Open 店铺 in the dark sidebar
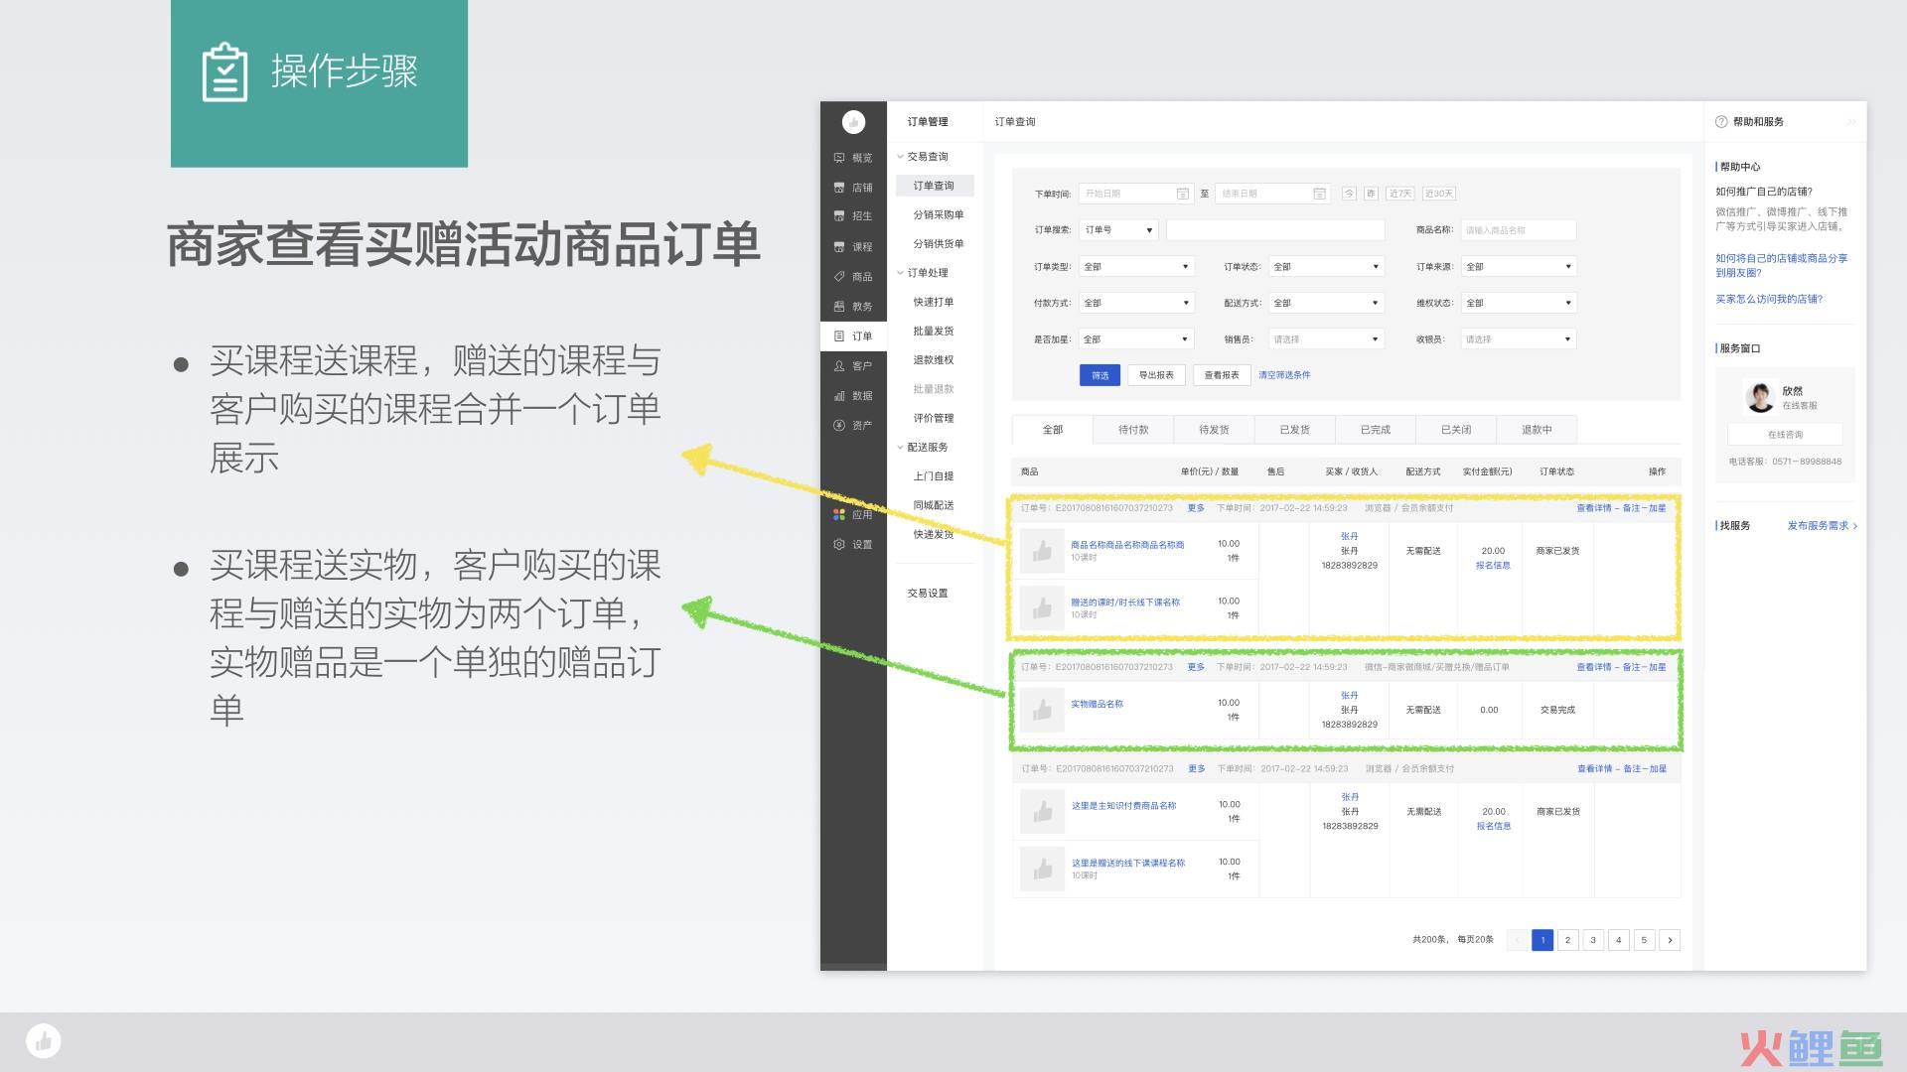1907x1072 pixels. coord(853,188)
